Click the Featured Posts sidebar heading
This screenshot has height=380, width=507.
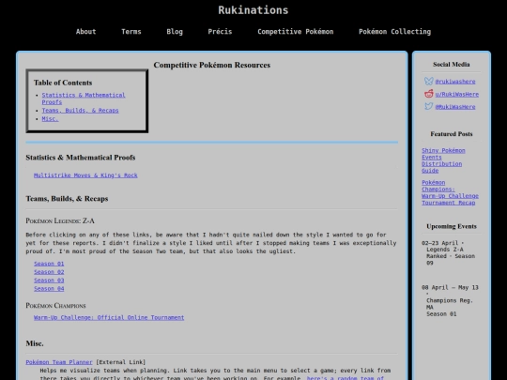pyautogui.click(x=452, y=134)
